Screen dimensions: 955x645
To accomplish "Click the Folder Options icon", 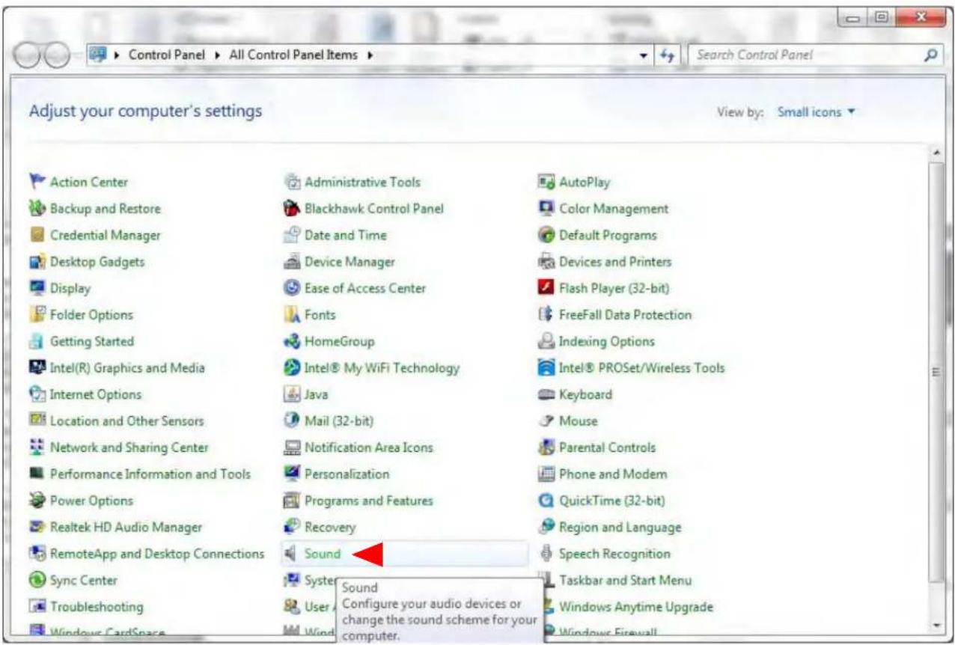I will tap(37, 315).
